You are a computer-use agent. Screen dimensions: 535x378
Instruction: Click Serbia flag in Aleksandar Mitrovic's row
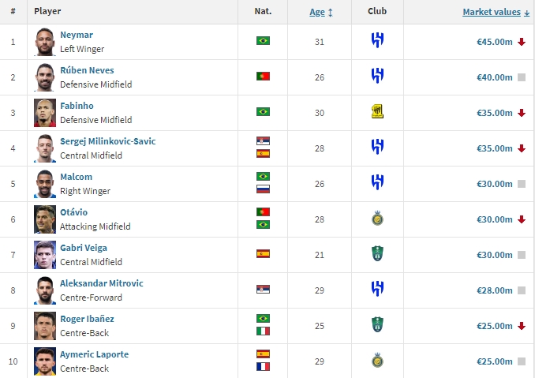[263, 290]
